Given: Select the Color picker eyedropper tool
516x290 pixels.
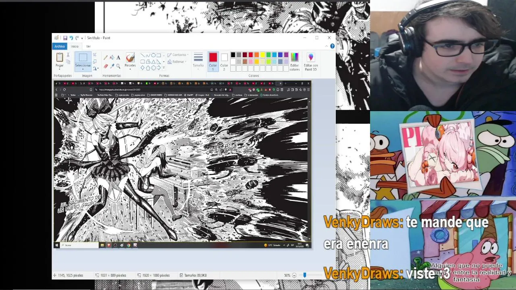Looking at the screenshot, I should tap(112, 66).
